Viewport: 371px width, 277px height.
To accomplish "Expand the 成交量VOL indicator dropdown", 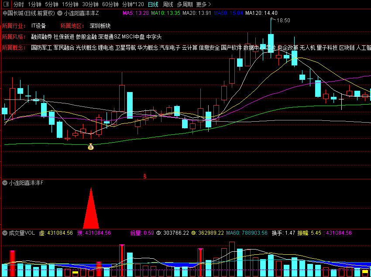I will pos(5,233).
